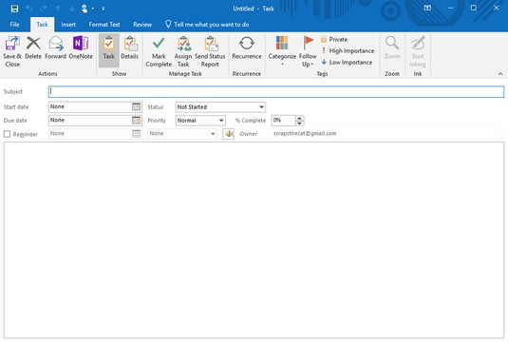The height and width of the screenshot is (342, 508).
Task: Open Ribbon Display Options button
Action: click(427, 8)
